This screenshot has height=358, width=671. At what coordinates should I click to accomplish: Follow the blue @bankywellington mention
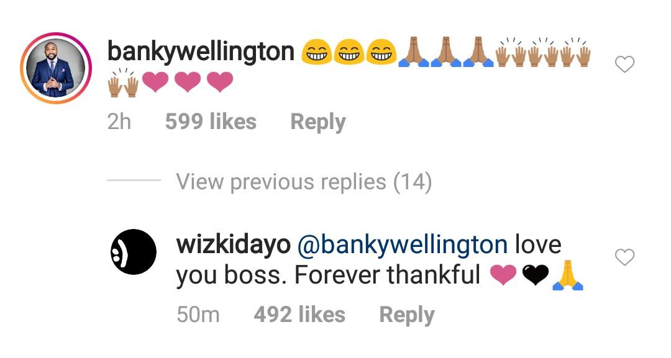402,245
